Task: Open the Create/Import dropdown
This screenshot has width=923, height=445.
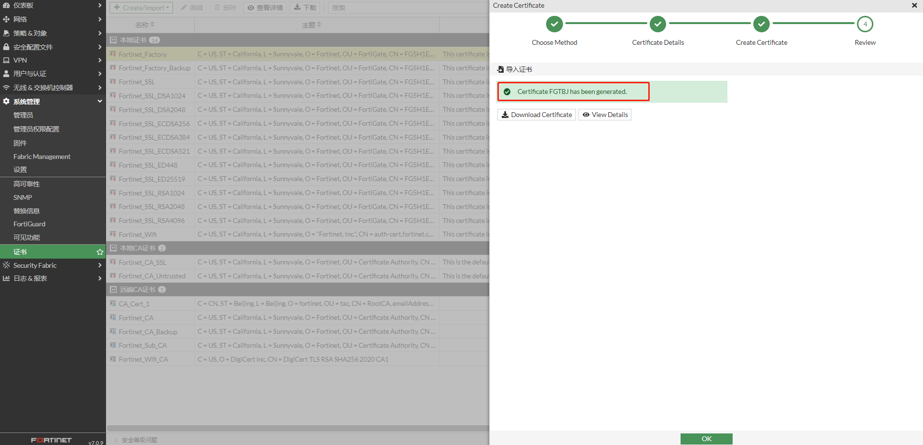Action: pos(141,8)
